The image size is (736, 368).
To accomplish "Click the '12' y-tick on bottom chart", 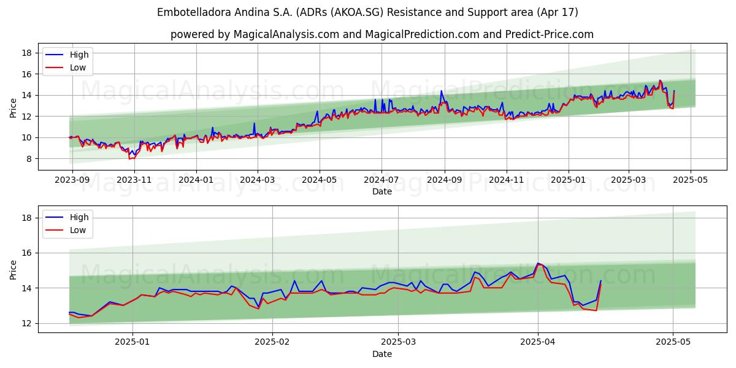I will [27, 323].
